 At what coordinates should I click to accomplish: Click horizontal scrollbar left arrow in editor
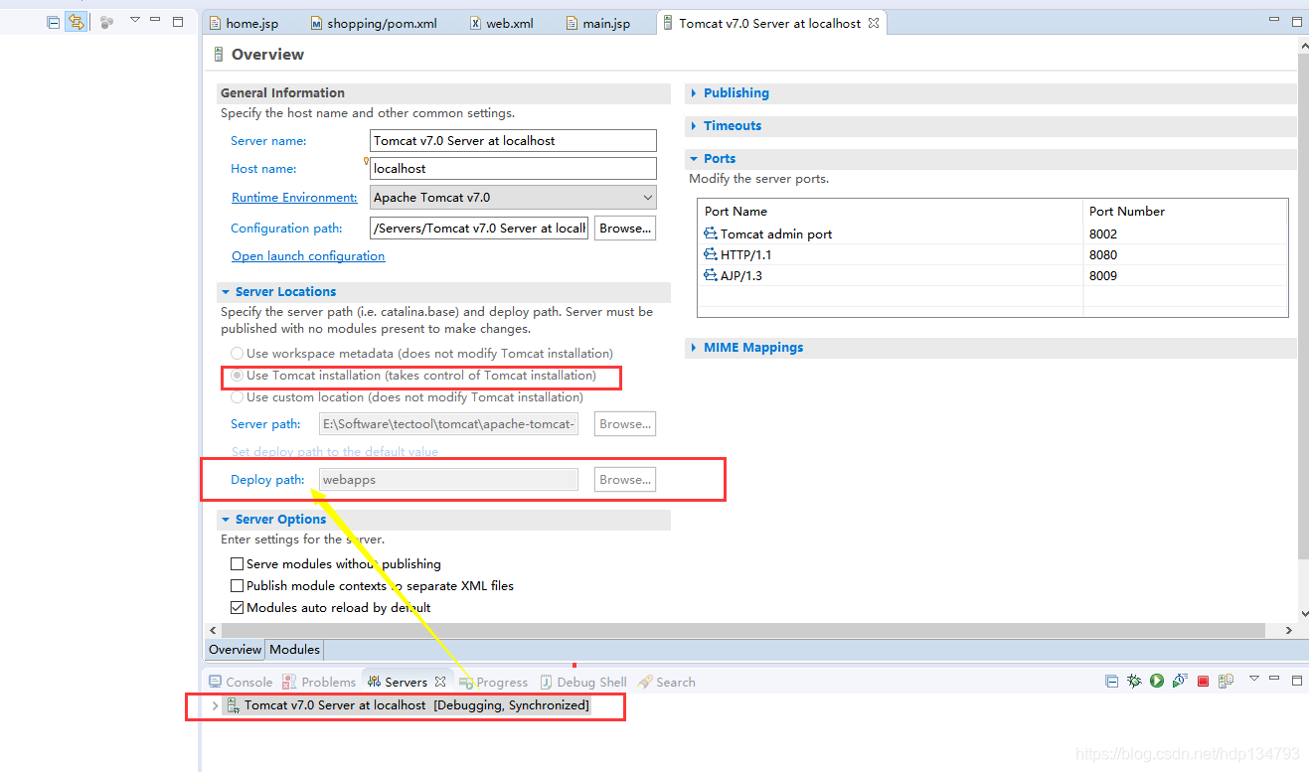[212, 631]
